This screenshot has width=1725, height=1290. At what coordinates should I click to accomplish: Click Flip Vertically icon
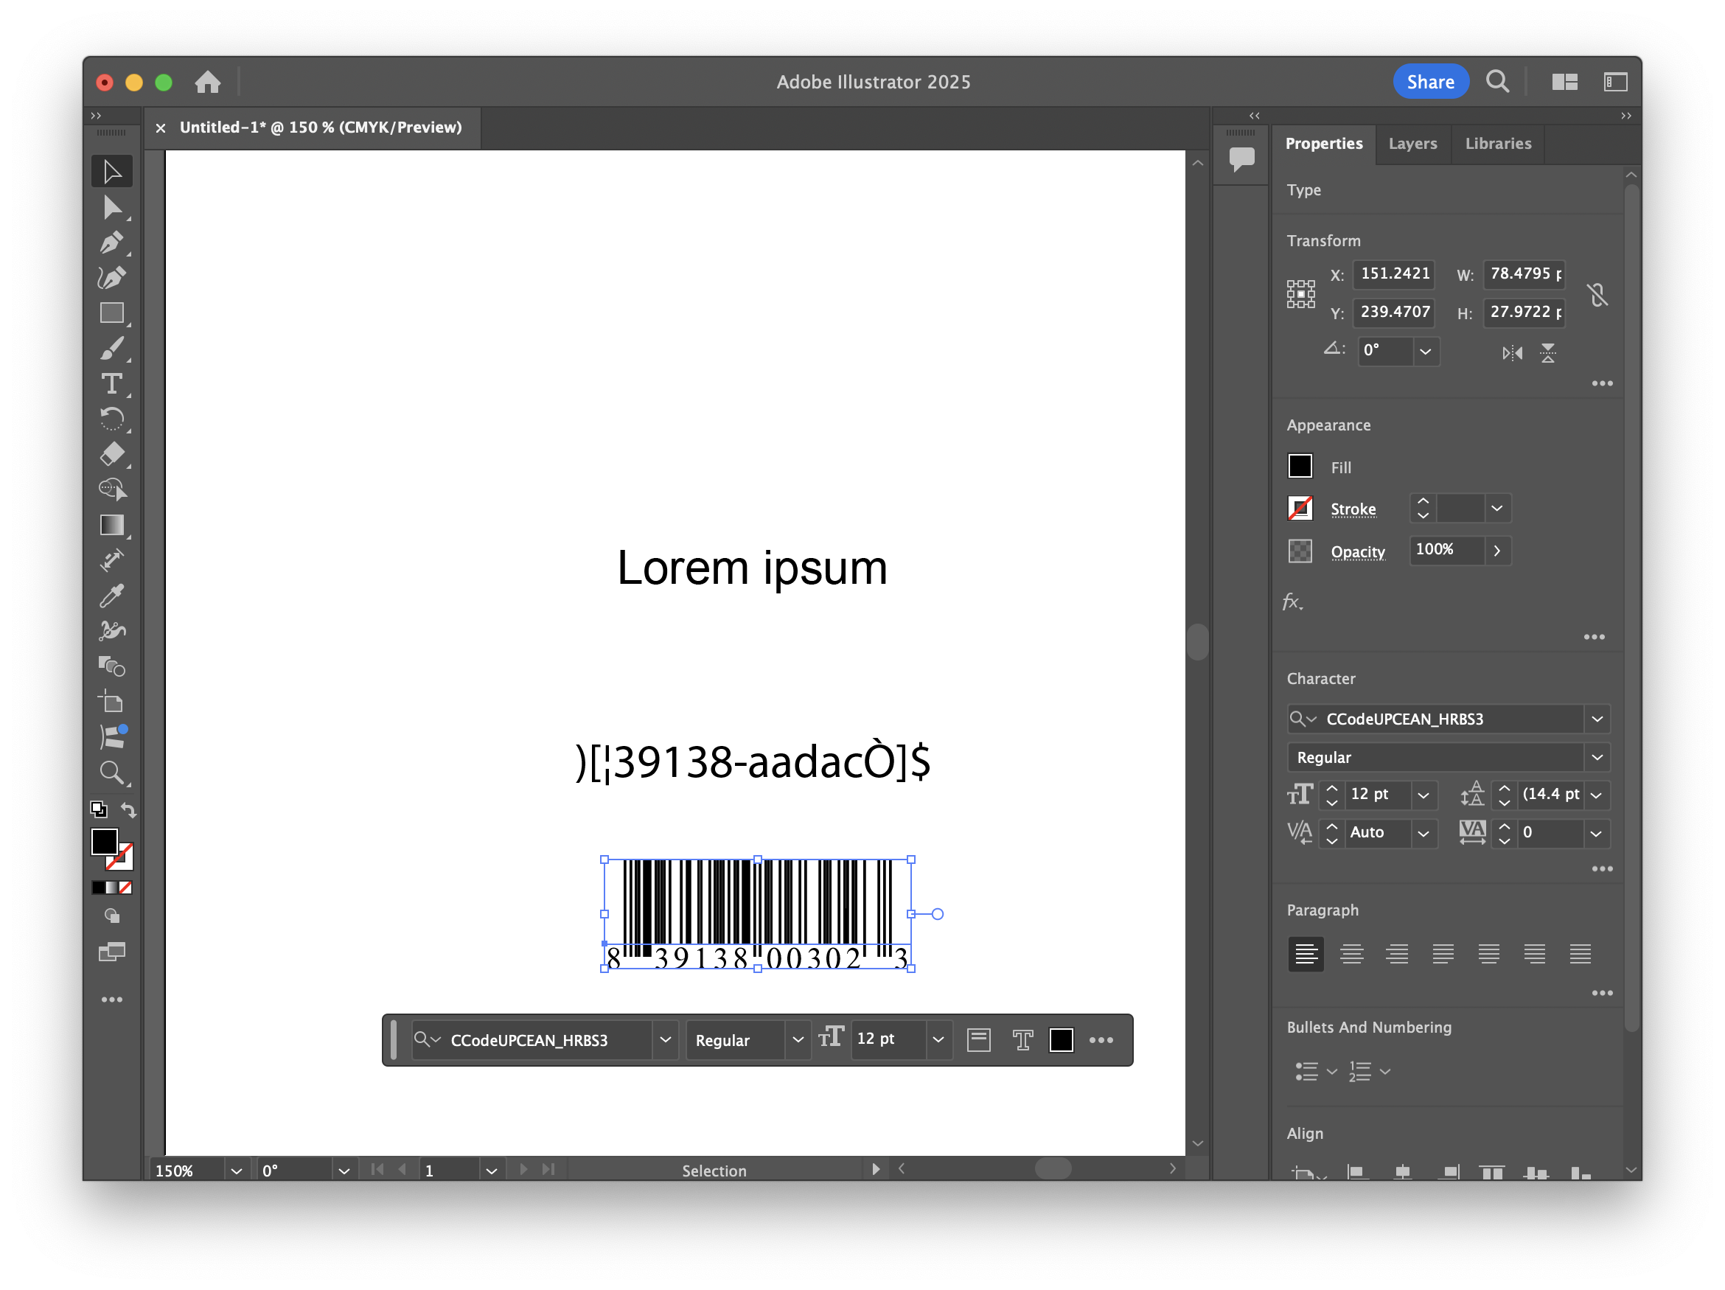click(1548, 353)
